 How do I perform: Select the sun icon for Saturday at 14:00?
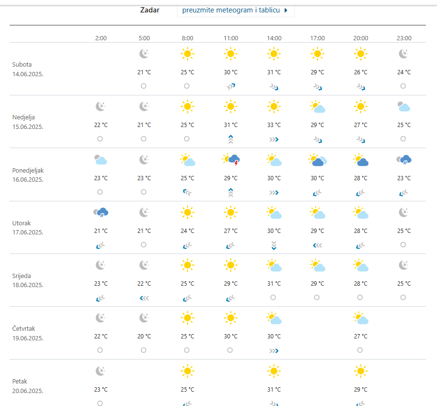pos(274,54)
